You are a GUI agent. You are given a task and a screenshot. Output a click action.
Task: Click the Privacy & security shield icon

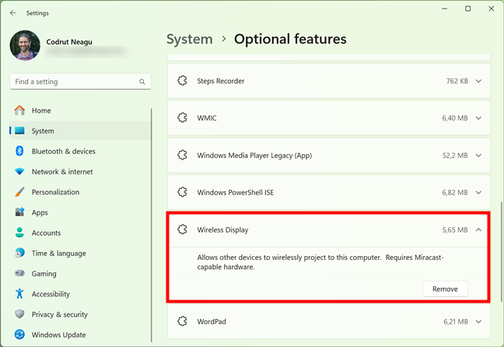(x=19, y=314)
